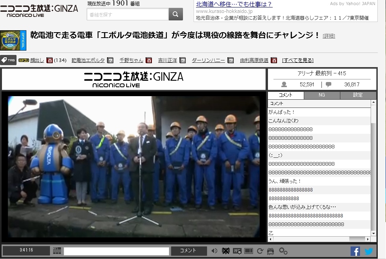Click the horizontal scroll right arrow
386x259 pixels.
[368, 239]
